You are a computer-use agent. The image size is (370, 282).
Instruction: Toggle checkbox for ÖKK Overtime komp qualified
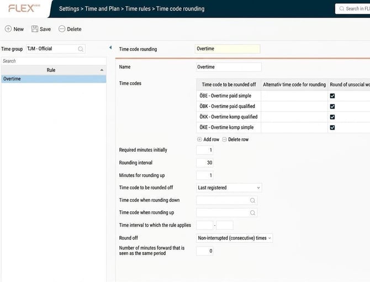click(332, 117)
